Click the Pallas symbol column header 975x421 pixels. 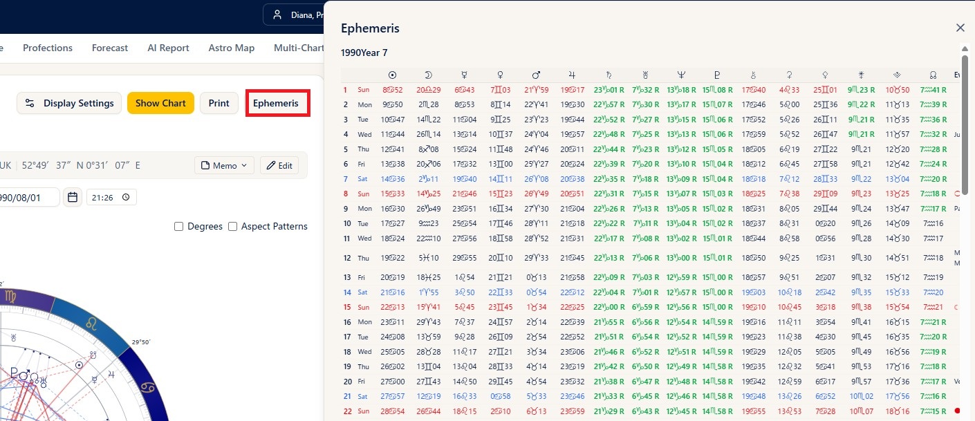(825, 75)
